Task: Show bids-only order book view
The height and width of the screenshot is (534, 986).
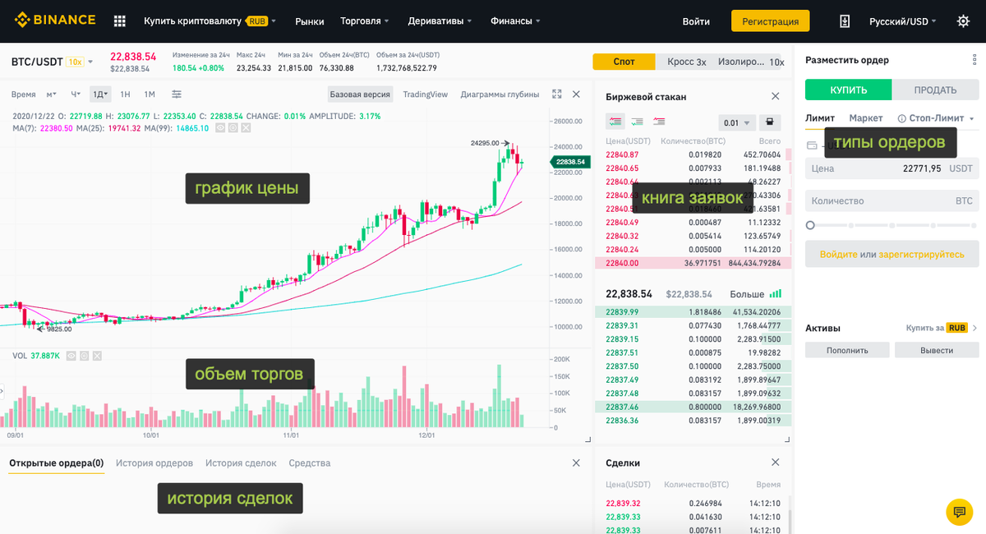Action: pyautogui.click(x=637, y=122)
